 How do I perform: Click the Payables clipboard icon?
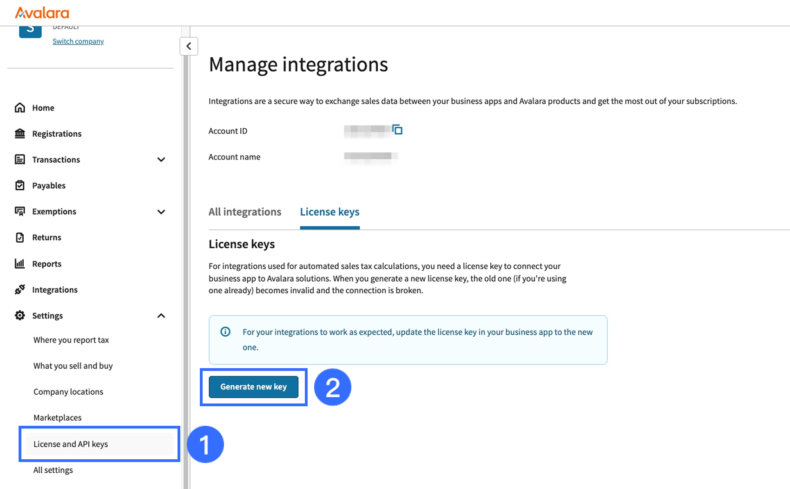tap(20, 185)
